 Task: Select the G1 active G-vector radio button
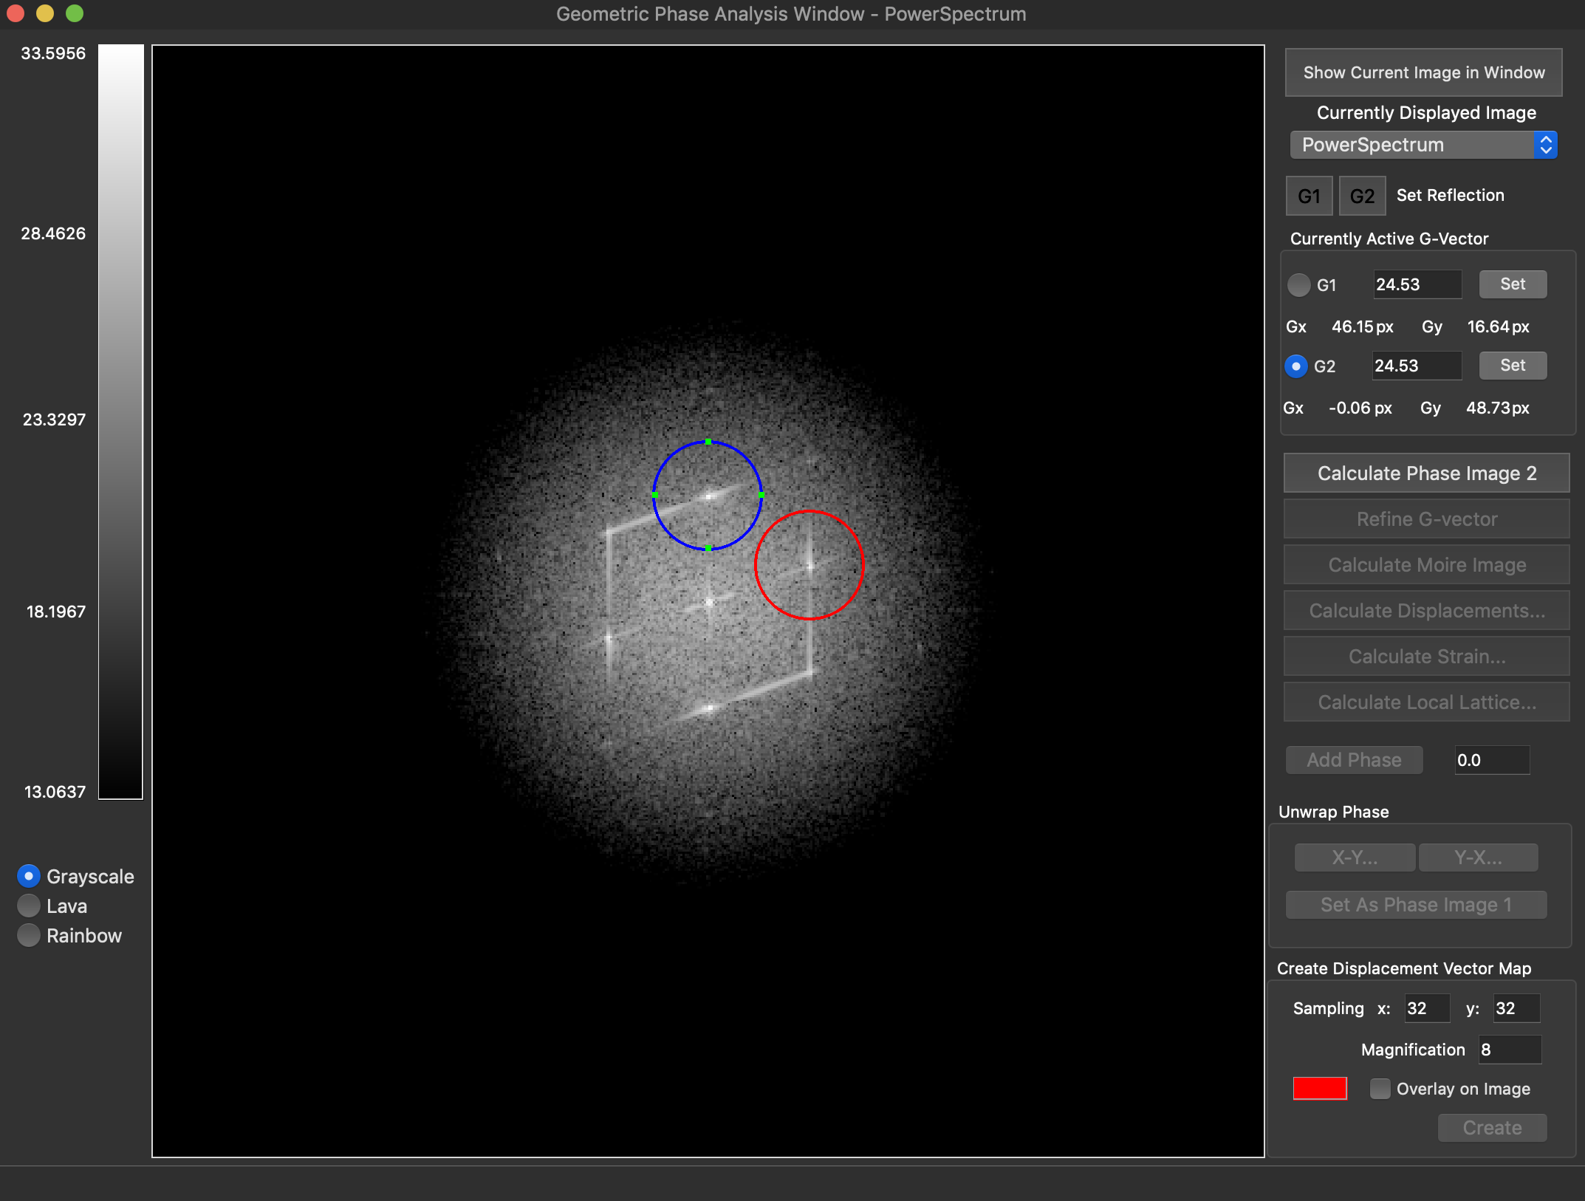tap(1298, 285)
